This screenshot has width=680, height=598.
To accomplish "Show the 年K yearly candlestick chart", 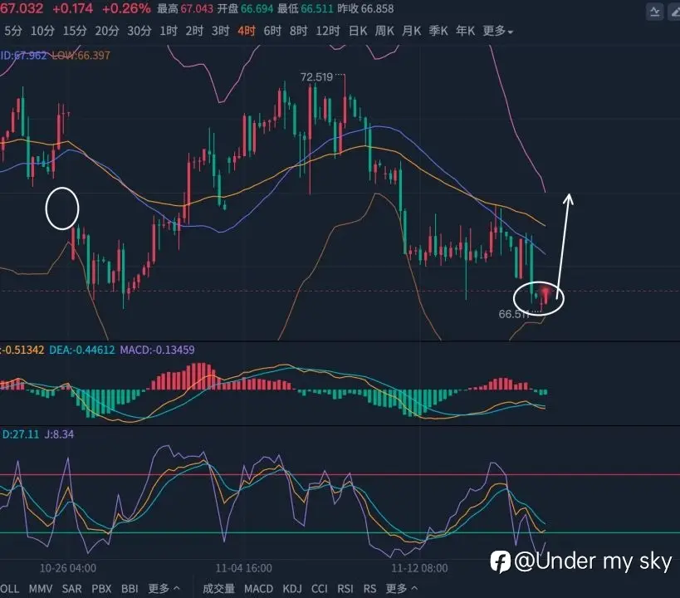I will point(465,31).
